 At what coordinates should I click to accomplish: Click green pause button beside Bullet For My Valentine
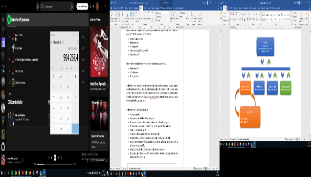click(x=9, y=20)
